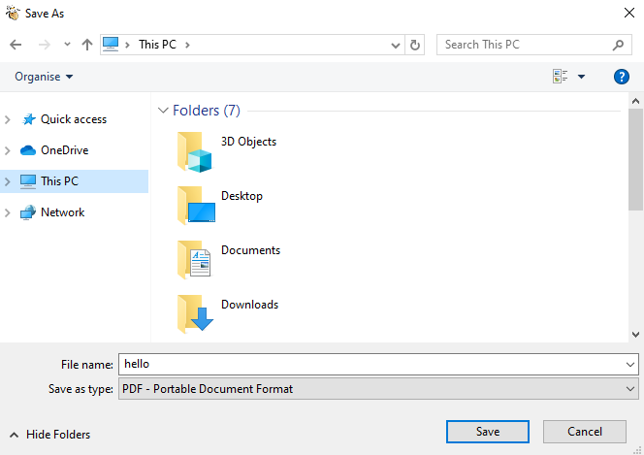Viewport: 644px width, 455px height.
Task: Go up one folder level
Action: 87,45
